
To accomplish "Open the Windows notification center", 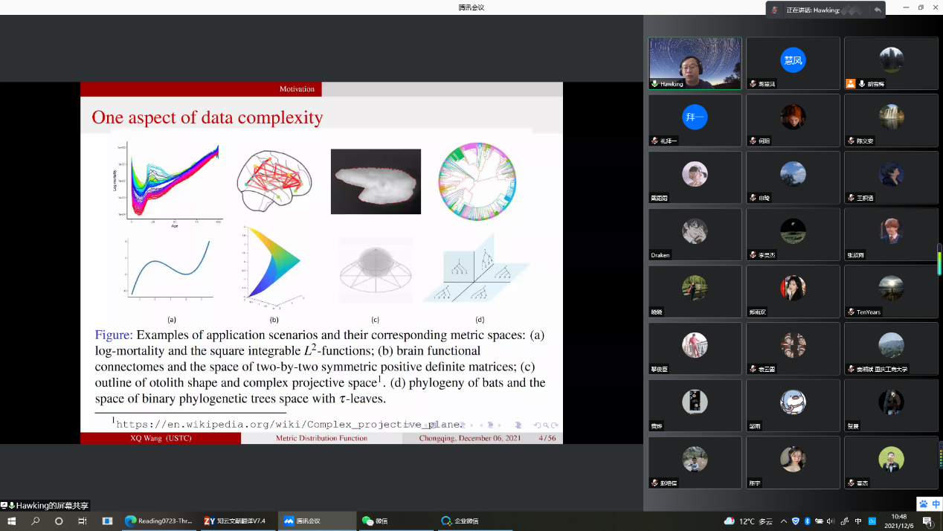I will pos(928,521).
